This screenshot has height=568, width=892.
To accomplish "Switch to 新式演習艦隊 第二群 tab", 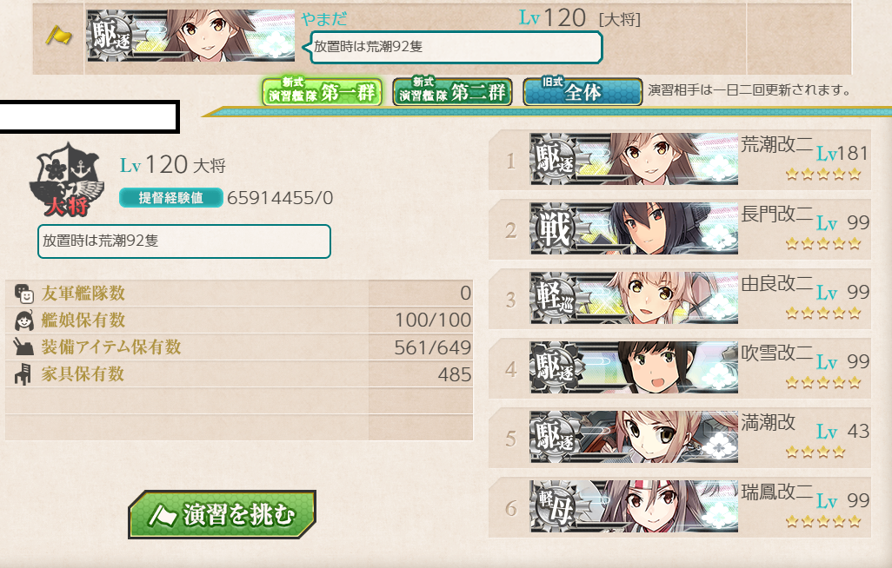I will coord(452,91).
